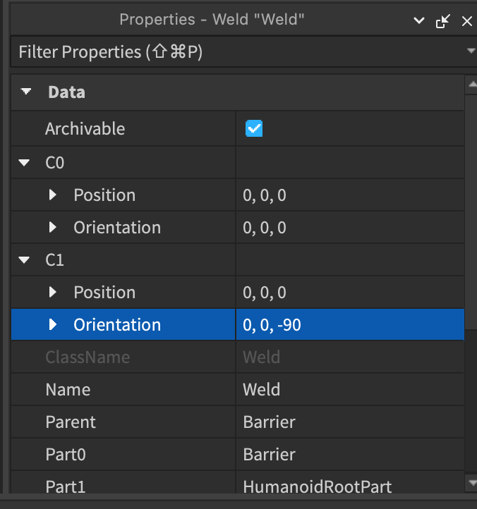Collapse the C1 property group

(25, 260)
